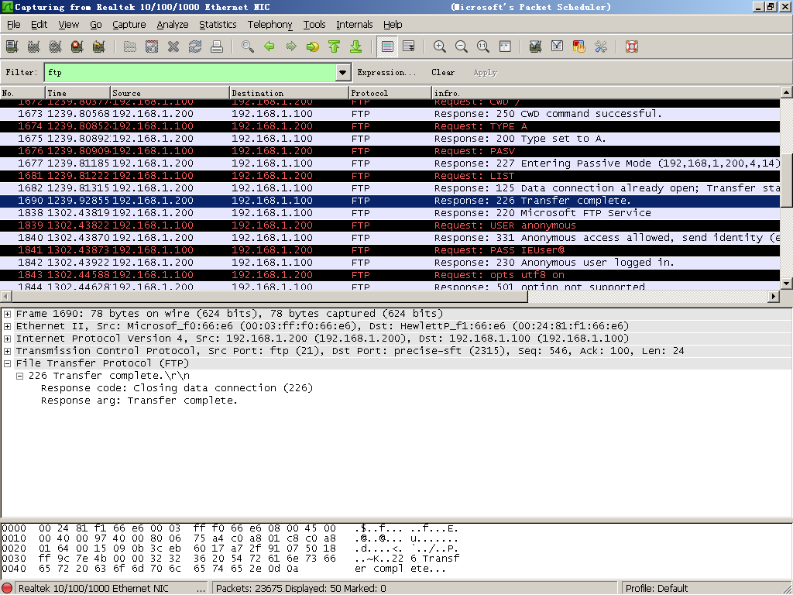This screenshot has width=793, height=595.
Task: Clear the display filter
Action: tap(443, 72)
